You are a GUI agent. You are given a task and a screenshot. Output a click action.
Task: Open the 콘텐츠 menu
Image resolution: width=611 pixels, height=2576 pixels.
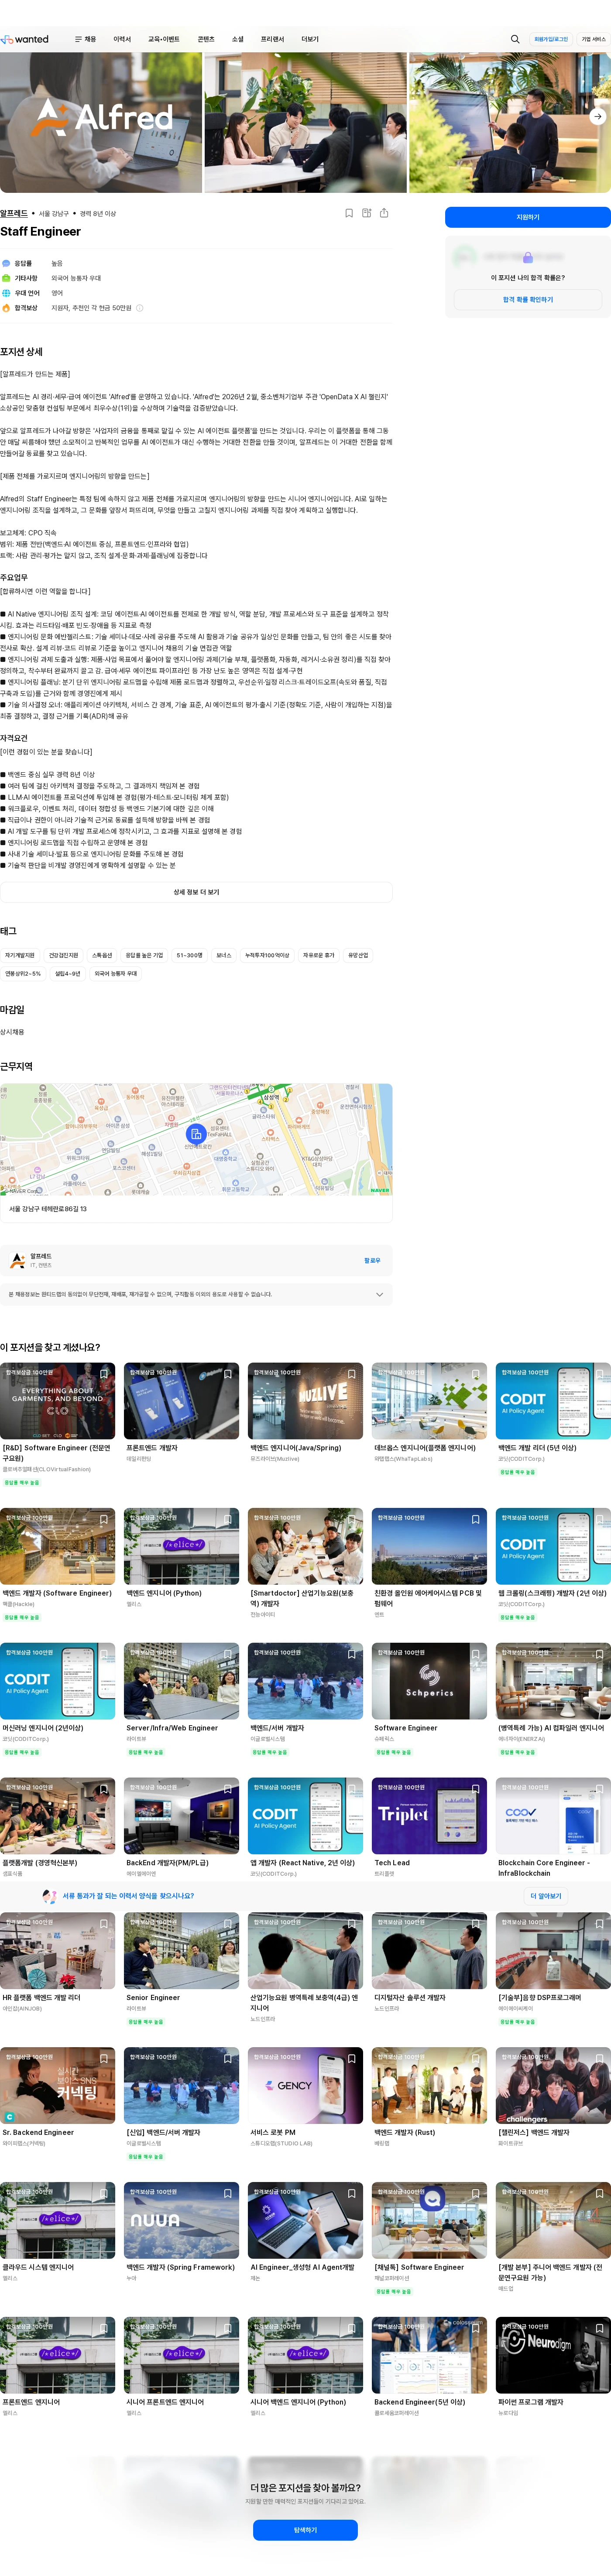[x=206, y=39]
